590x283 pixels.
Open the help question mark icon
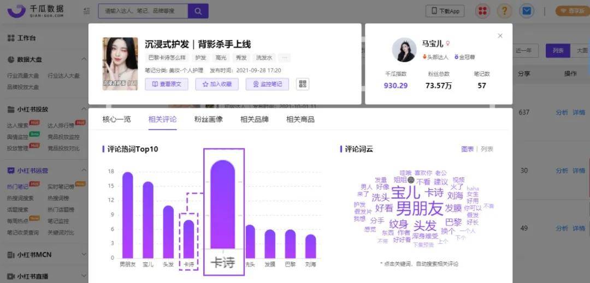coord(505,11)
